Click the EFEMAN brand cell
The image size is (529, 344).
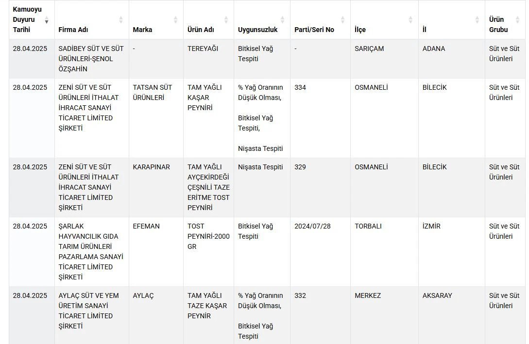pos(146,226)
